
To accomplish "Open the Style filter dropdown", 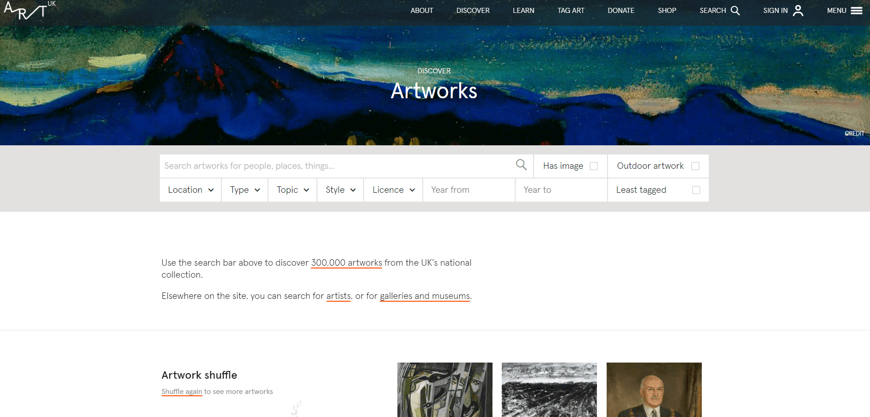I will tap(341, 190).
